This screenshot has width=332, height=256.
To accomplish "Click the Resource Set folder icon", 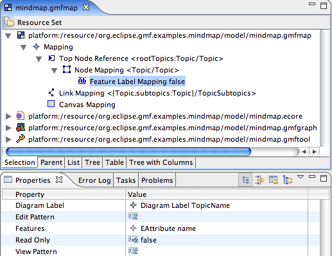I will click(x=9, y=22).
